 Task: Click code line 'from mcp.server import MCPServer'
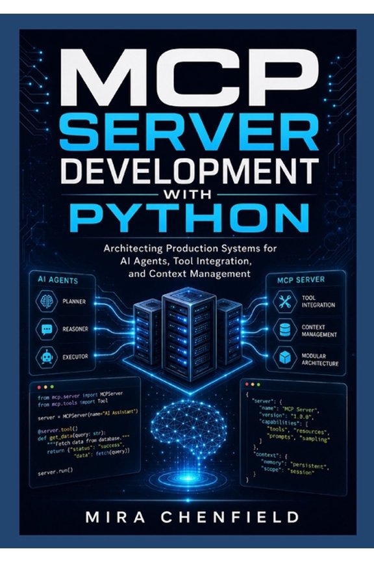(x=80, y=395)
